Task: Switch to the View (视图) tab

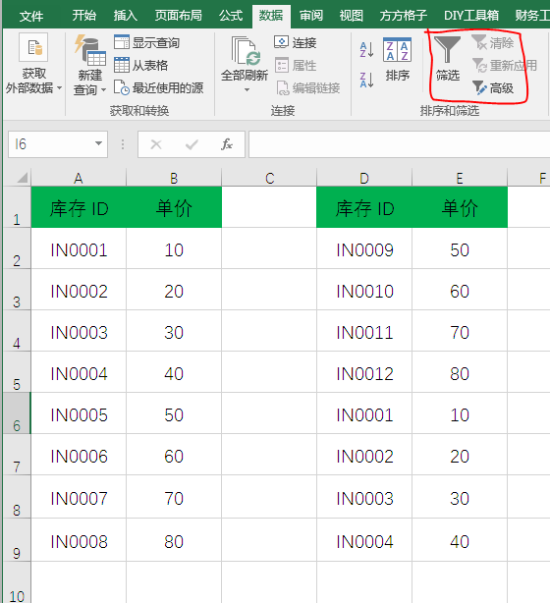Action: 352,16
